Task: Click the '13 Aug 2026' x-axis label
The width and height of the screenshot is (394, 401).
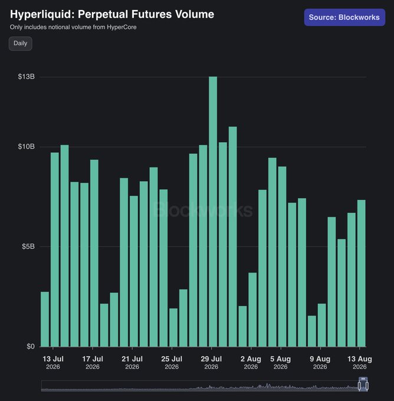Action: click(x=359, y=363)
